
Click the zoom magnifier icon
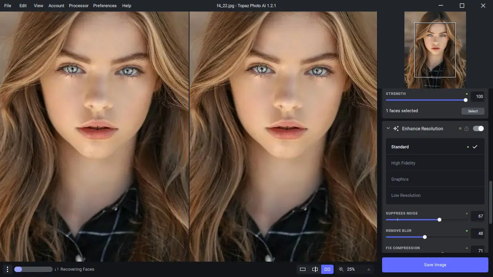click(x=341, y=269)
